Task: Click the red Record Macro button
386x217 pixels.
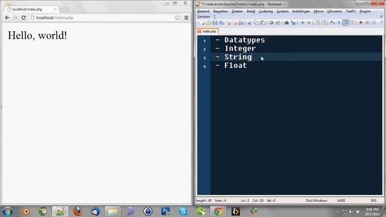Action: (x=361, y=23)
